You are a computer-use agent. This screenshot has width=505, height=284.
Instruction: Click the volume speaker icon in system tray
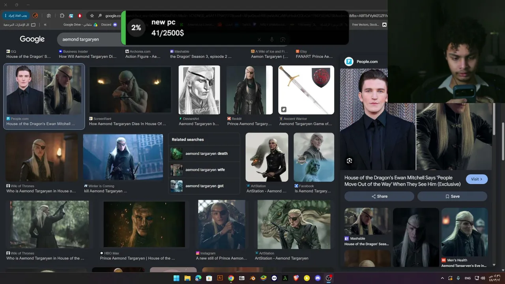[483, 278]
